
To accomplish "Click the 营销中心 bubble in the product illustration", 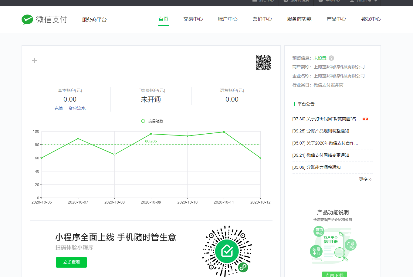I will 319,232.
